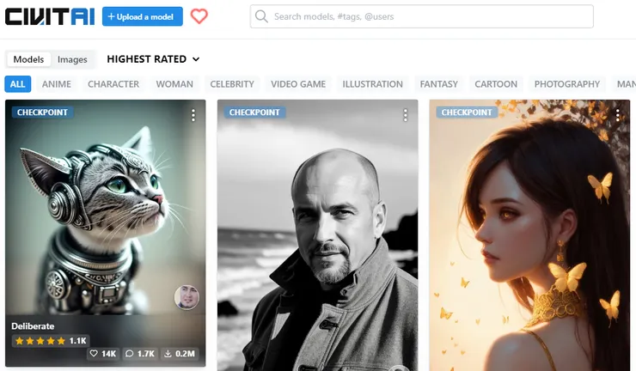Viewport: 636px width, 371px height.
Task: Select the CHARACTER category filter
Action: [x=113, y=84]
